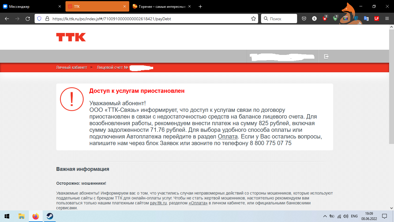Image resolution: width=394 pixels, height=222 pixels.
Task: Open the volume control in the tray
Action: pos(346,216)
